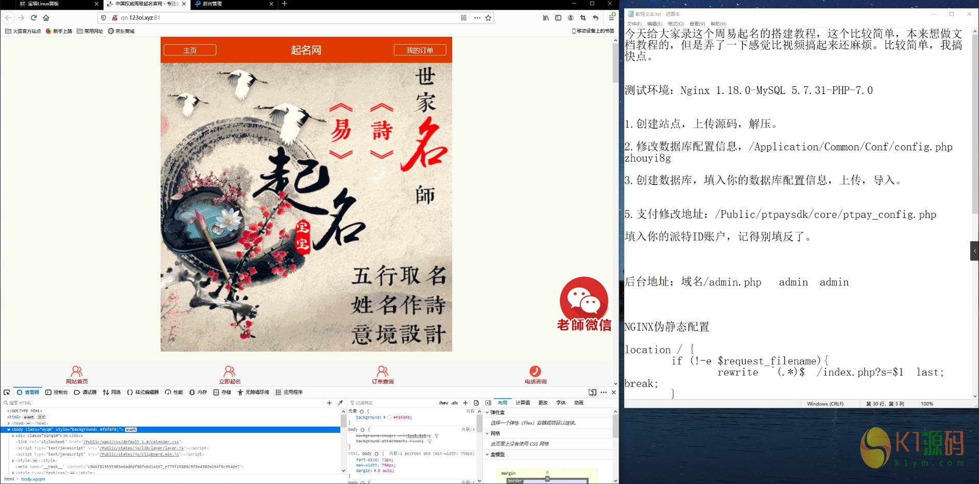Show the page QR code icon
979x484 pixels.
464,18
